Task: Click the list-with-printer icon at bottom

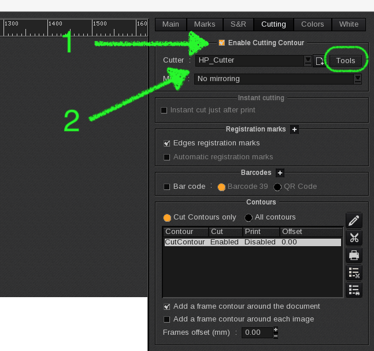Action: click(354, 290)
